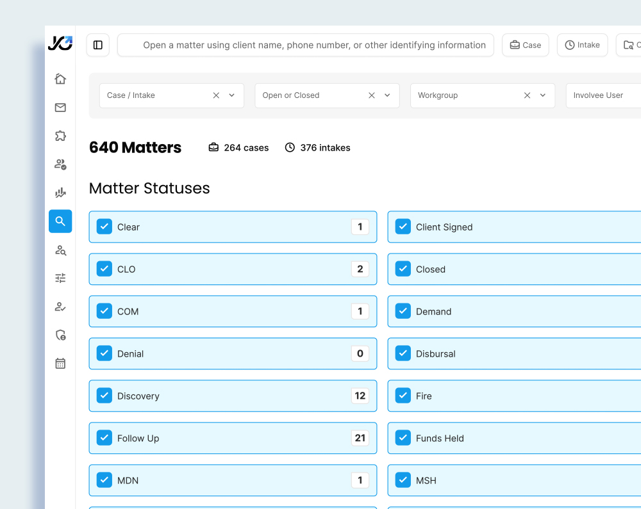Click the open a matter search field
The width and height of the screenshot is (641, 509).
click(x=305, y=45)
